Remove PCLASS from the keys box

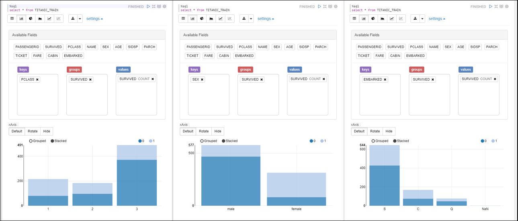coord(37,79)
